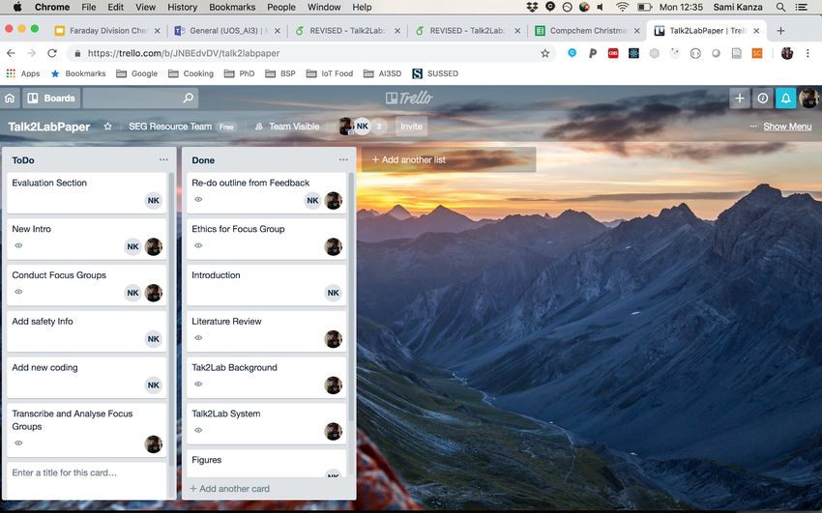822x513 pixels.
Task: Switch to the Compchem Christmas tab
Action: click(586, 30)
